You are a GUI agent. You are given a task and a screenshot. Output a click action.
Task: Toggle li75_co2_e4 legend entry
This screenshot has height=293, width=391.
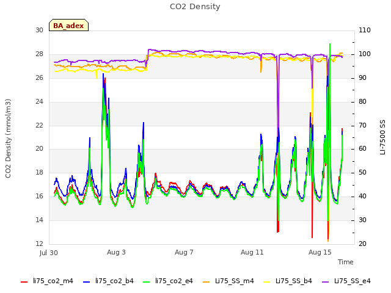tap(168, 281)
